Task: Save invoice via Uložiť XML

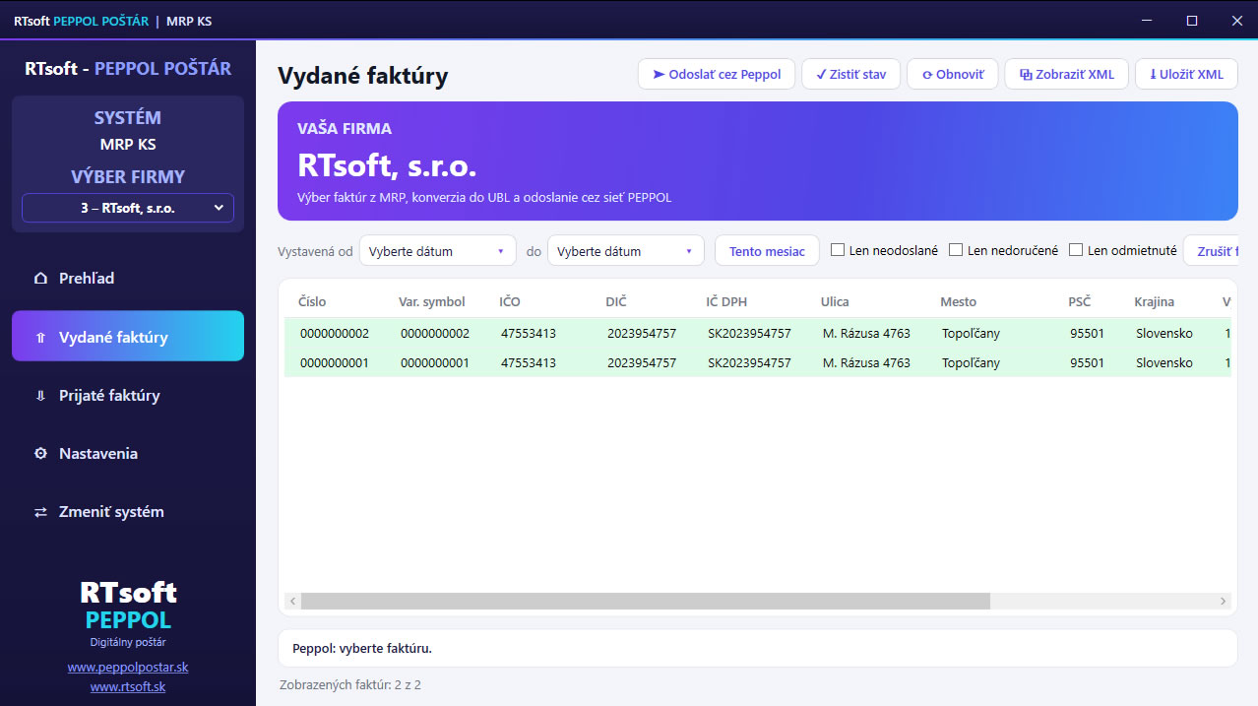Action: coord(1186,74)
